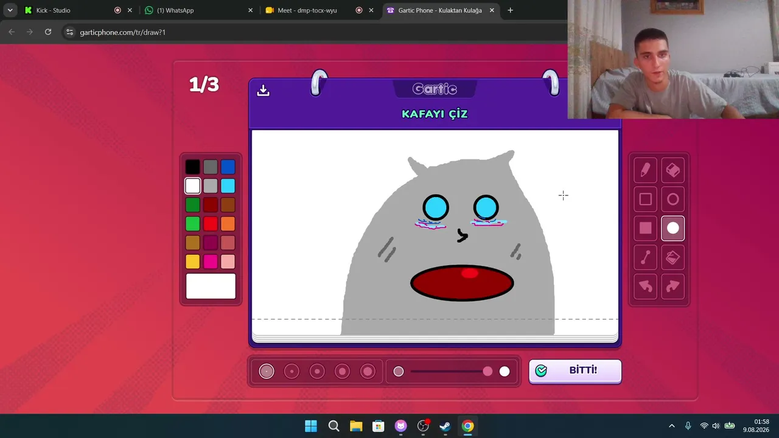Select the paint bucket fill tool
The width and height of the screenshot is (779, 438).
pyautogui.click(x=672, y=257)
